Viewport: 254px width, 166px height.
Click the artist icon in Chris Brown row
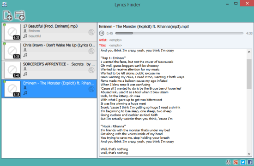click(x=25, y=50)
